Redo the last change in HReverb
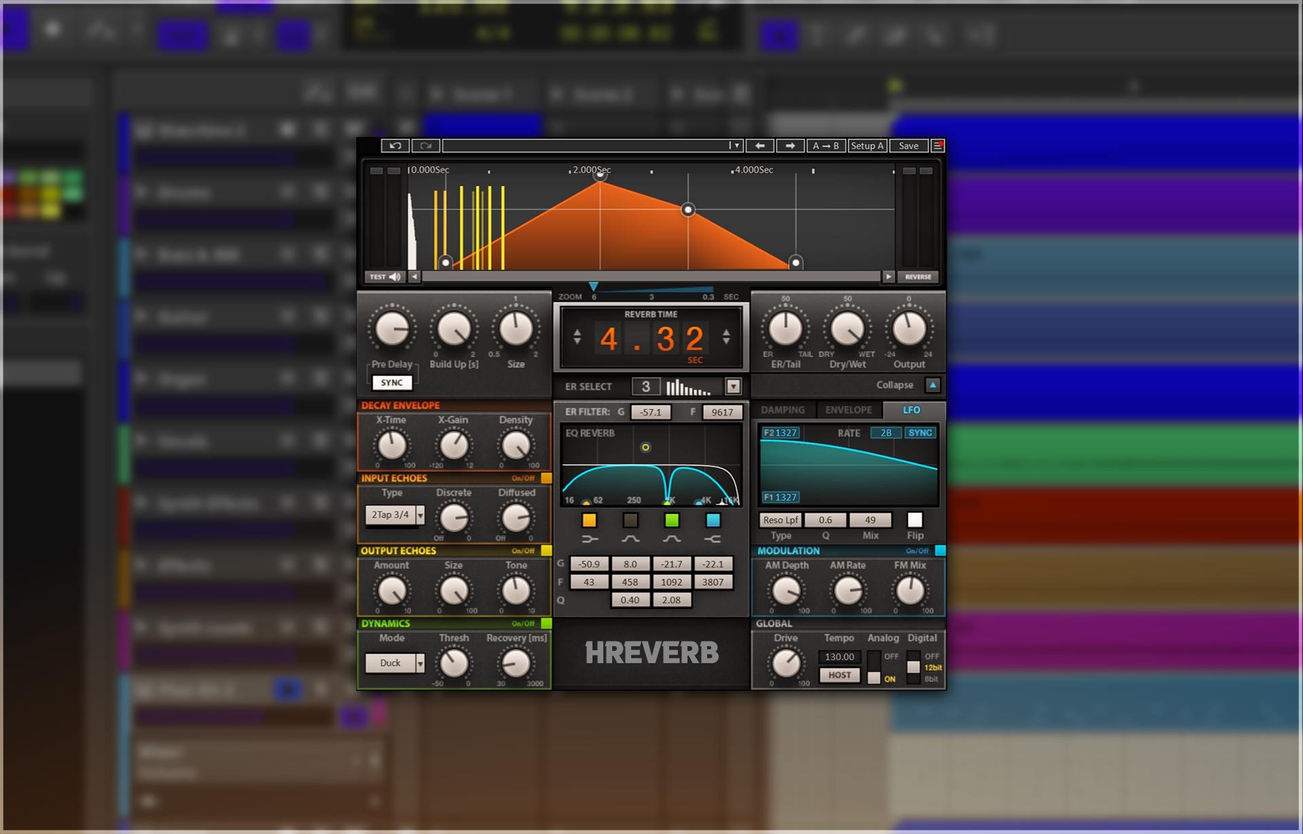The width and height of the screenshot is (1303, 834). [426, 146]
